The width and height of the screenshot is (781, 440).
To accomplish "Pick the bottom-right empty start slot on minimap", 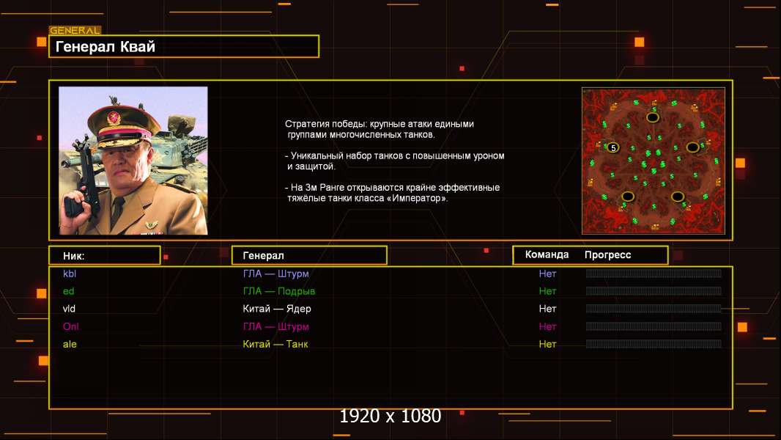I will pyautogui.click(x=677, y=196).
